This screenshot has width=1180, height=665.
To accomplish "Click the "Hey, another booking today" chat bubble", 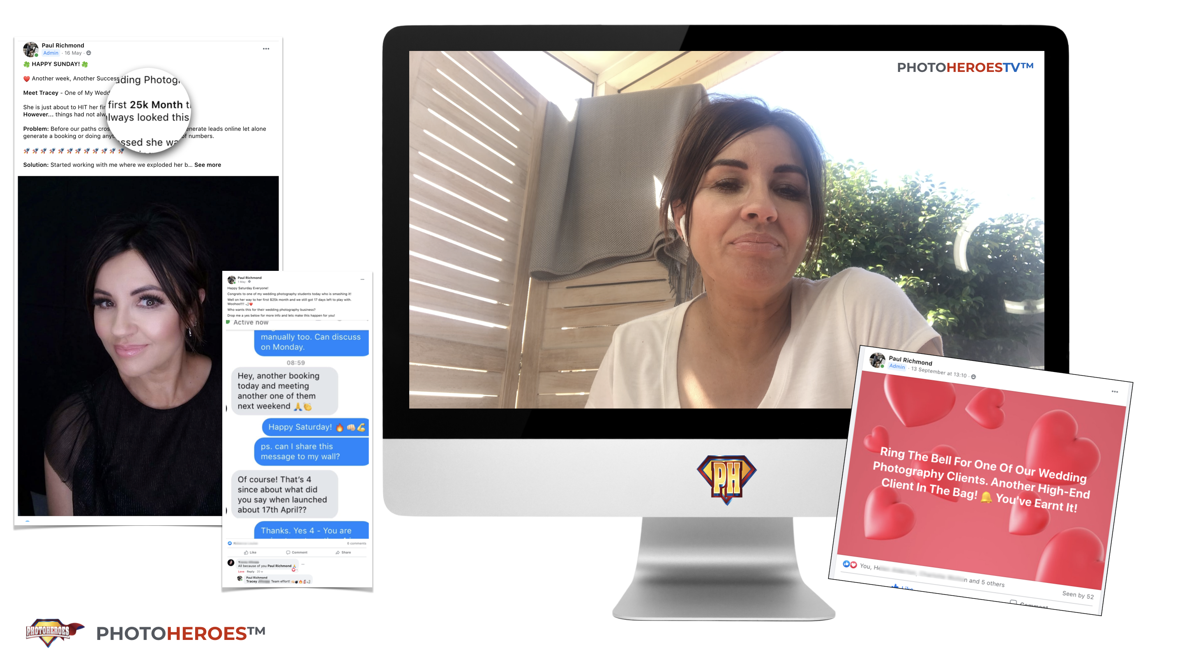I will (x=284, y=391).
